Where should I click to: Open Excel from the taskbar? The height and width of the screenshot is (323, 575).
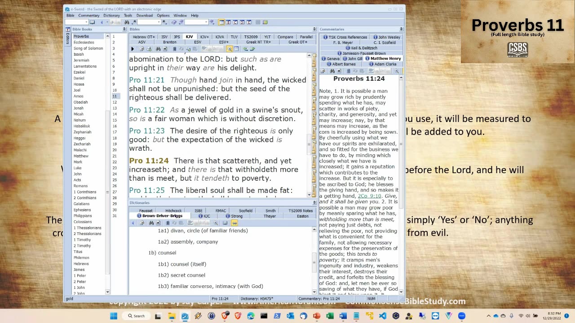pos(330,316)
